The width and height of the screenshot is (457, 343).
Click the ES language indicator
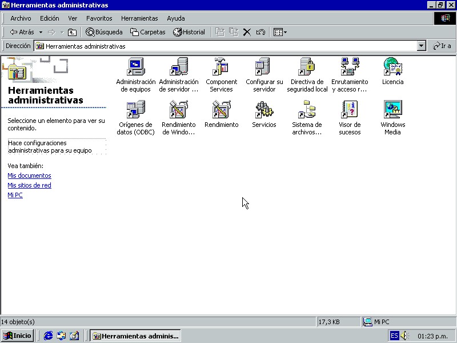click(x=394, y=336)
